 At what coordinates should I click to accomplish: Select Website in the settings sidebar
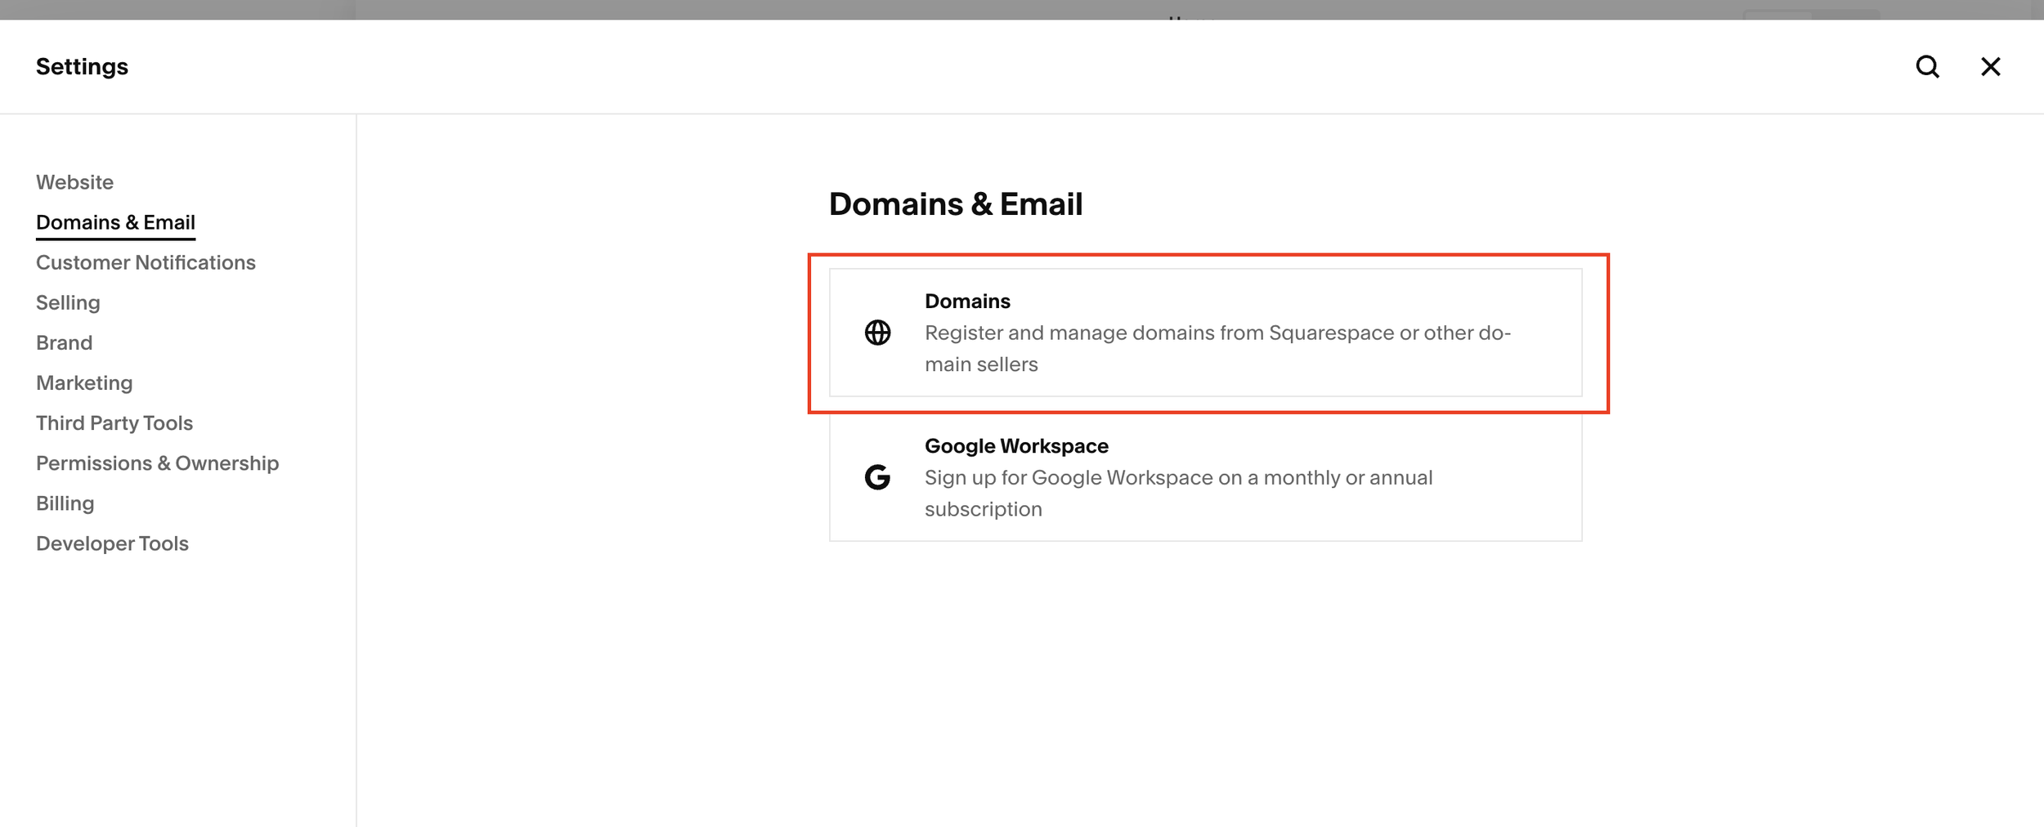click(x=74, y=182)
